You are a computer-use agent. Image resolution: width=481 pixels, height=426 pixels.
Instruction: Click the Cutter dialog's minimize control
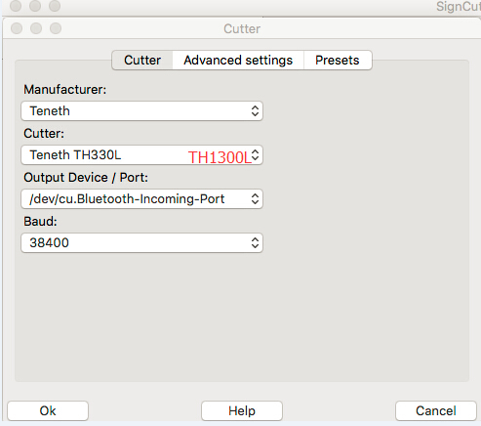[x=36, y=28]
